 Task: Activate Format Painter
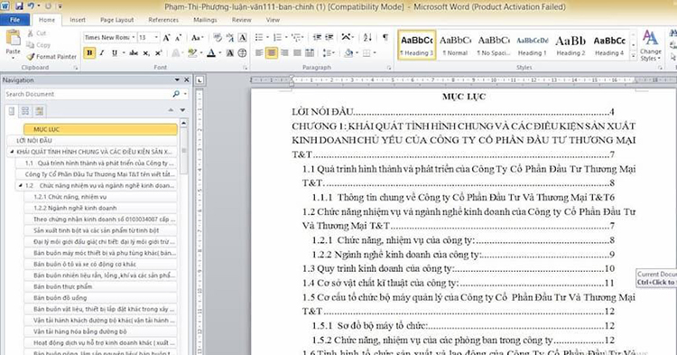click(x=51, y=57)
